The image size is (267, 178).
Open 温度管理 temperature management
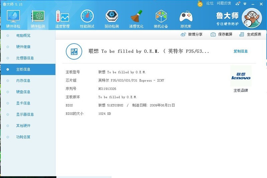click(x=62, y=19)
